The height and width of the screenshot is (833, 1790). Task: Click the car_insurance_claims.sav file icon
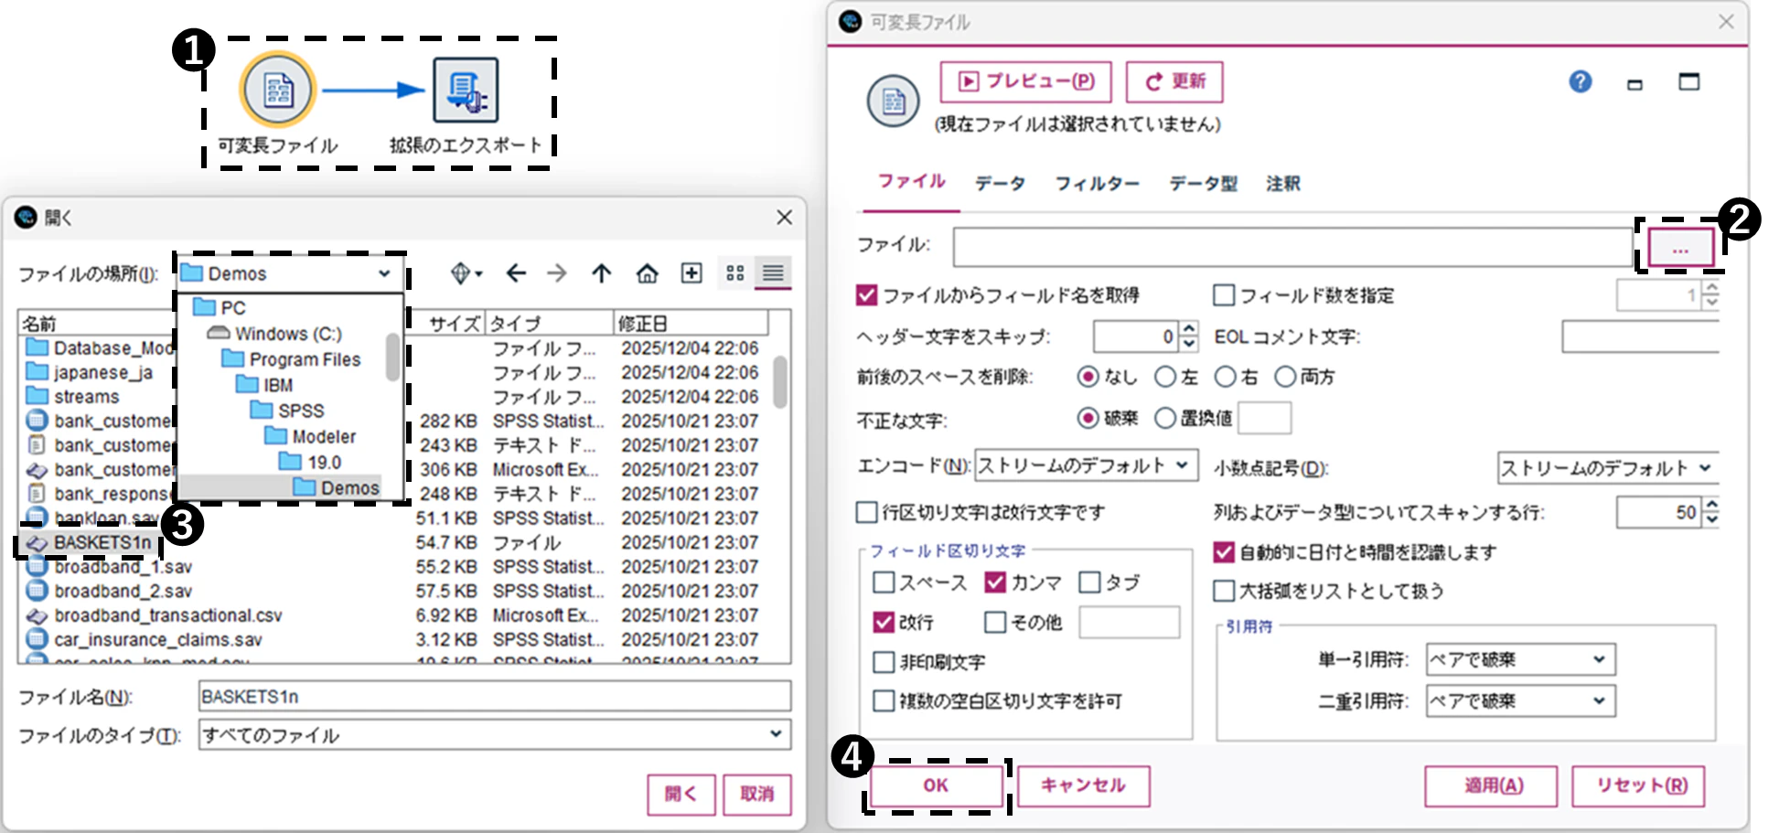(37, 639)
